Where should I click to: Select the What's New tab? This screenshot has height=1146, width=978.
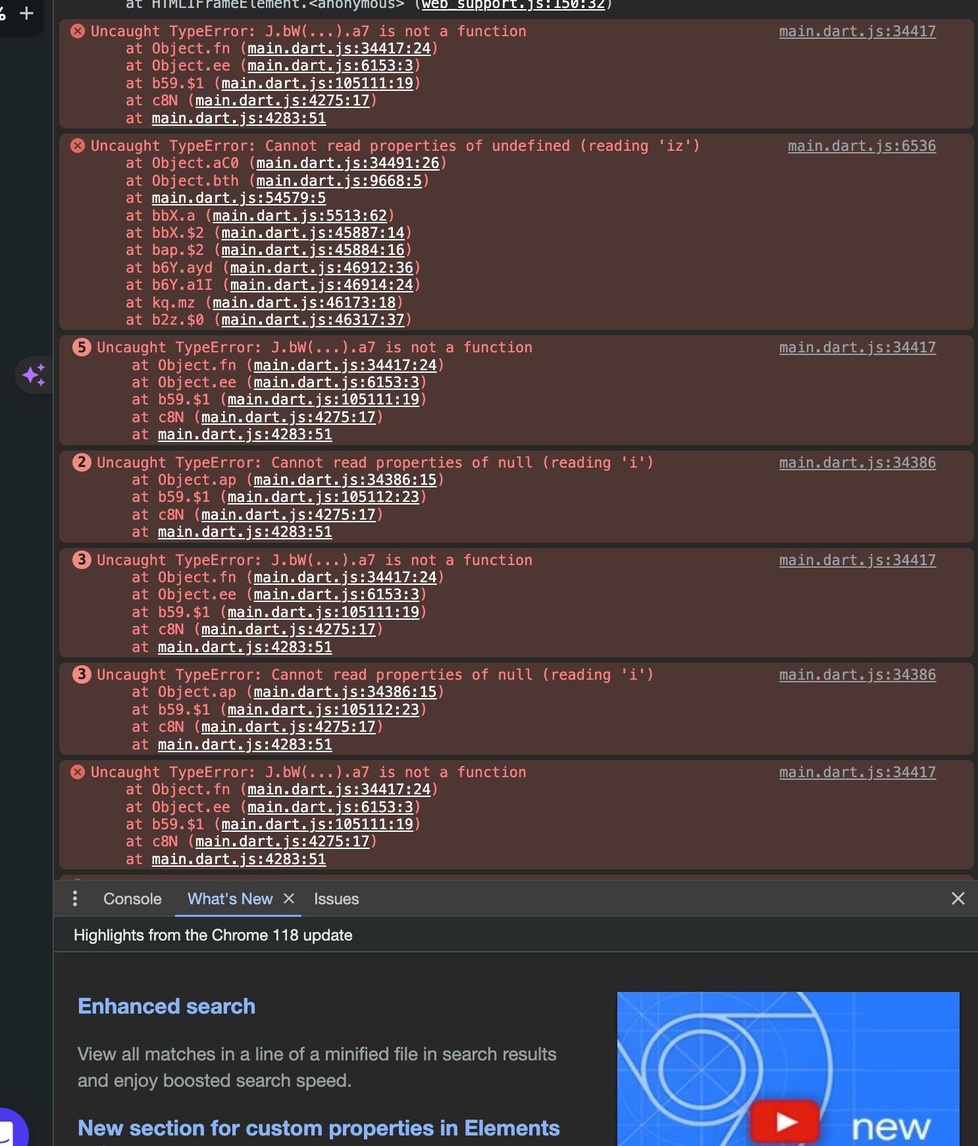(x=230, y=899)
